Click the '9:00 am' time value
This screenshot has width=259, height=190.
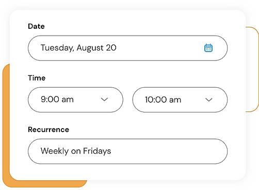[x=57, y=100]
